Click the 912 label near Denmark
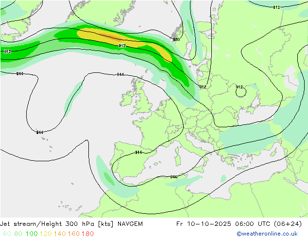 (x=203, y=87)
